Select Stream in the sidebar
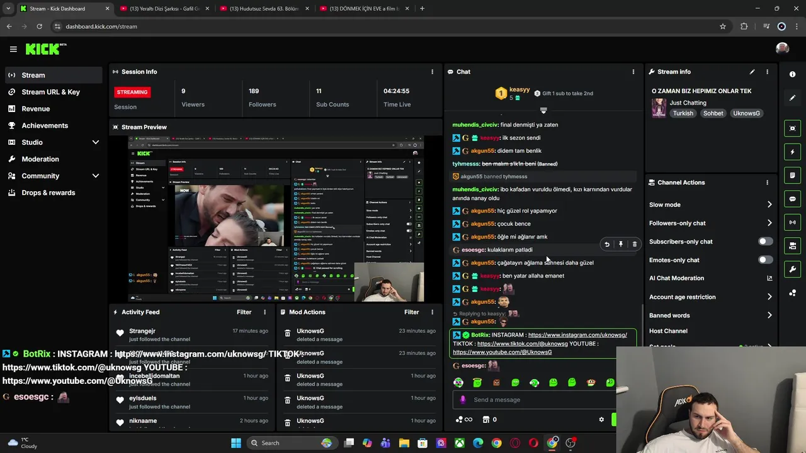Image resolution: width=806 pixels, height=453 pixels. pyautogui.click(x=54, y=75)
